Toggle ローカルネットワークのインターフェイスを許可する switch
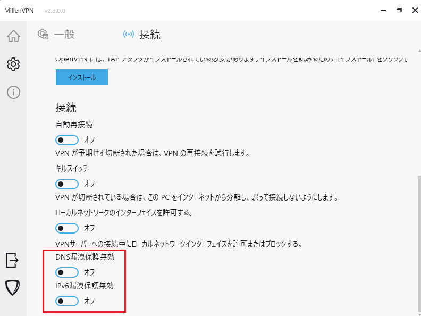This screenshot has width=421, height=316. (x=67, y=228)
